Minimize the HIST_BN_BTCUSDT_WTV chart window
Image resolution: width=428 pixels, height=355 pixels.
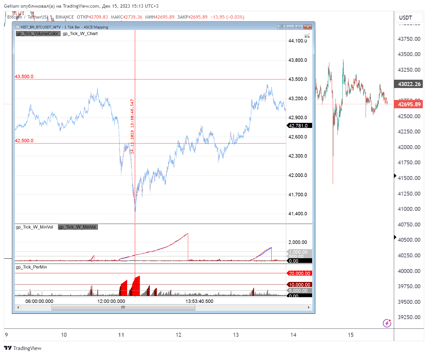coord(290,27)
